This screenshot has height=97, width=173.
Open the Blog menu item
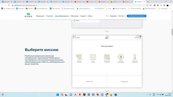90,16
